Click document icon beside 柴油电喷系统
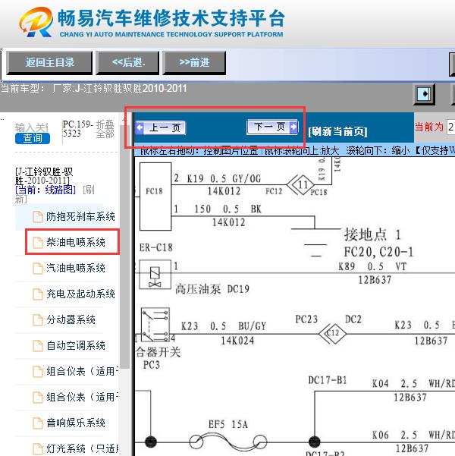455x456 pixels. pyautogui.click(x=38, y=243)
